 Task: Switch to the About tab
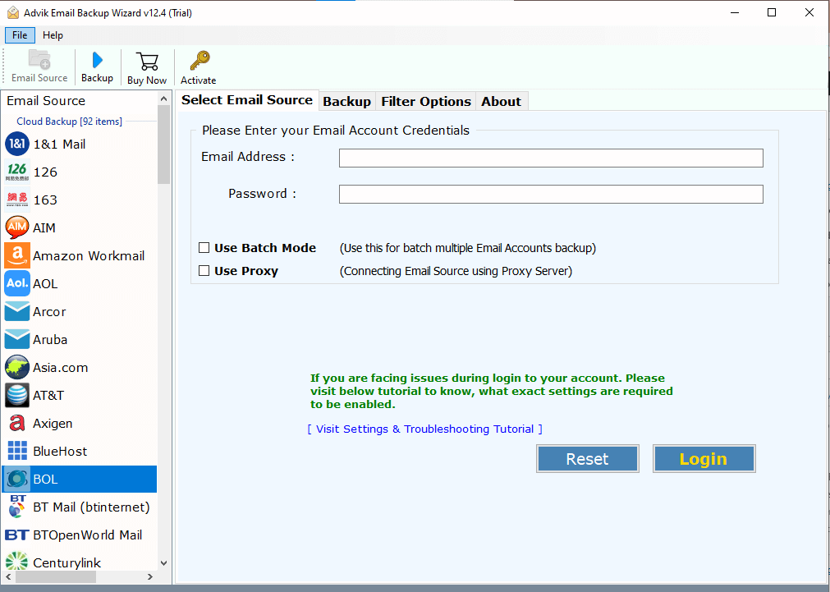[502, 101]
